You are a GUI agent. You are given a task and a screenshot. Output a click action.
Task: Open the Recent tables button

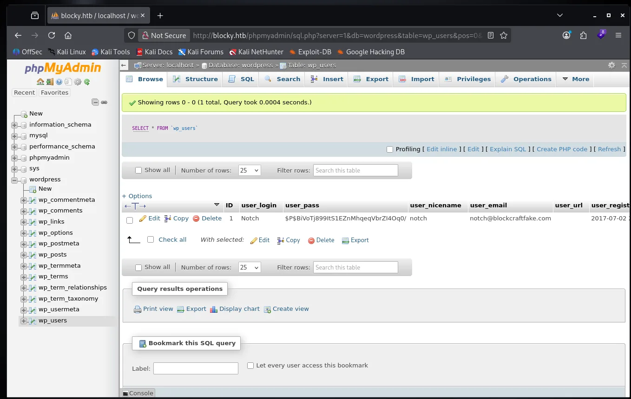click(25, 93)
